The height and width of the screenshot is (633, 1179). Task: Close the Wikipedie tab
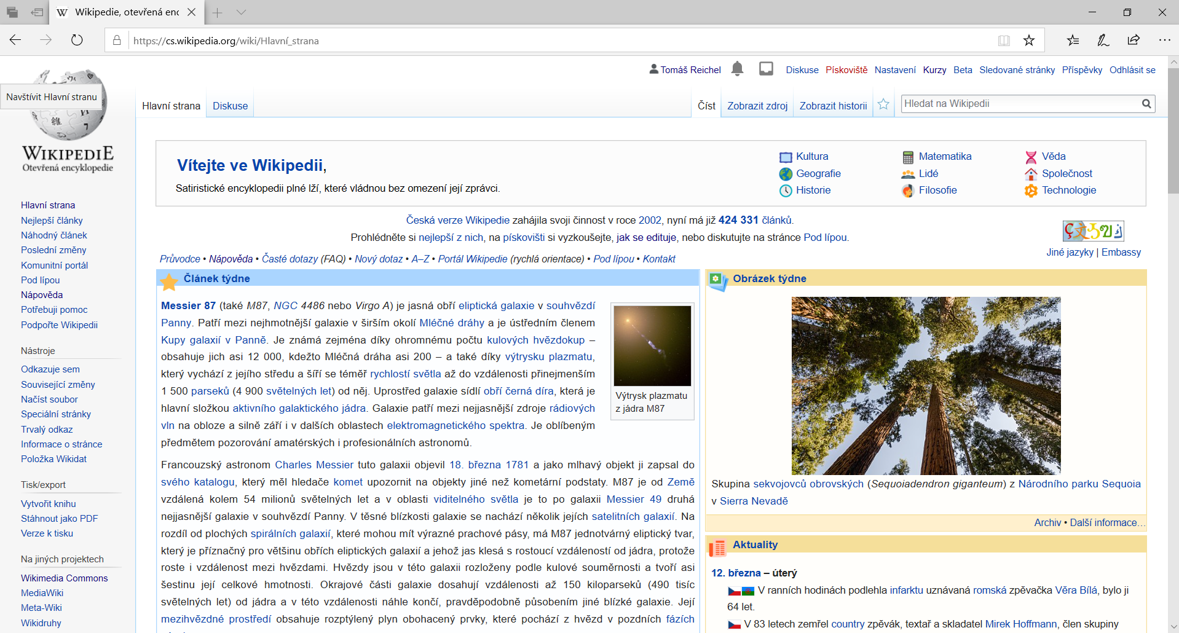[192, 12]
